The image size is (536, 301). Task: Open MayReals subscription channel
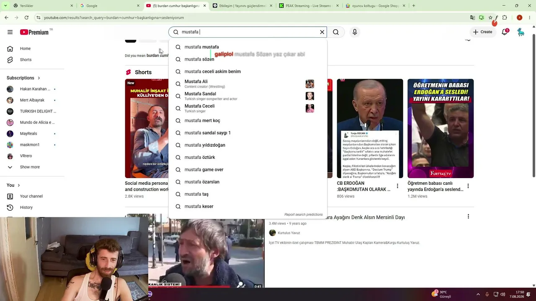(x=31, y=134)
